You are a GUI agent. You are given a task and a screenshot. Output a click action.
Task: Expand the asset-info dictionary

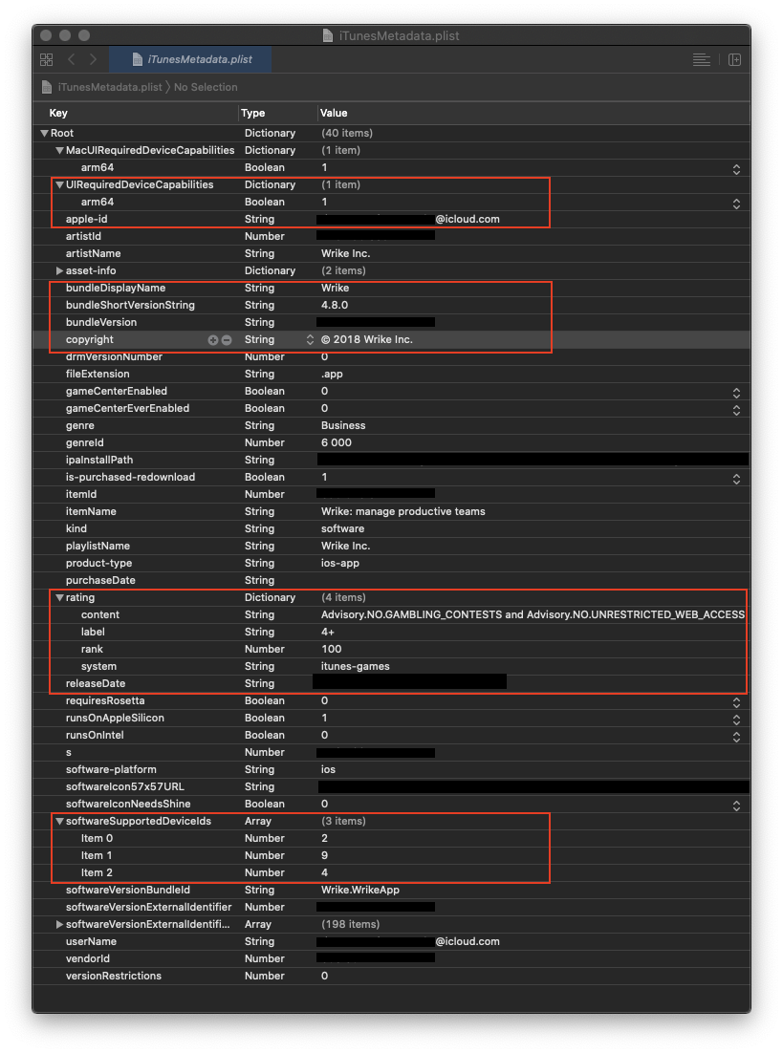57,270
